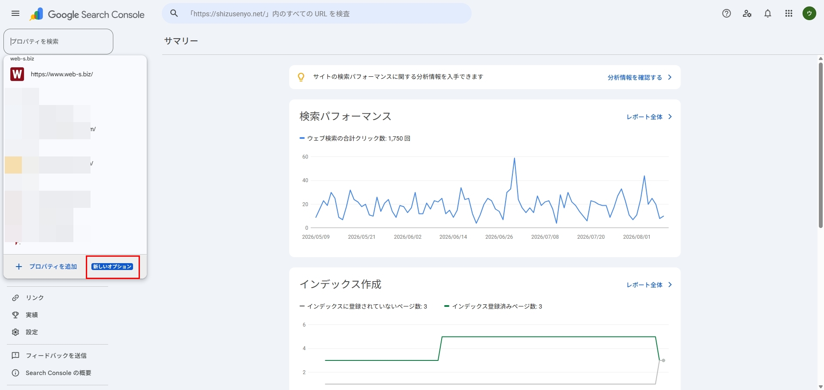Click the サマリー page title

coord(181,41)
